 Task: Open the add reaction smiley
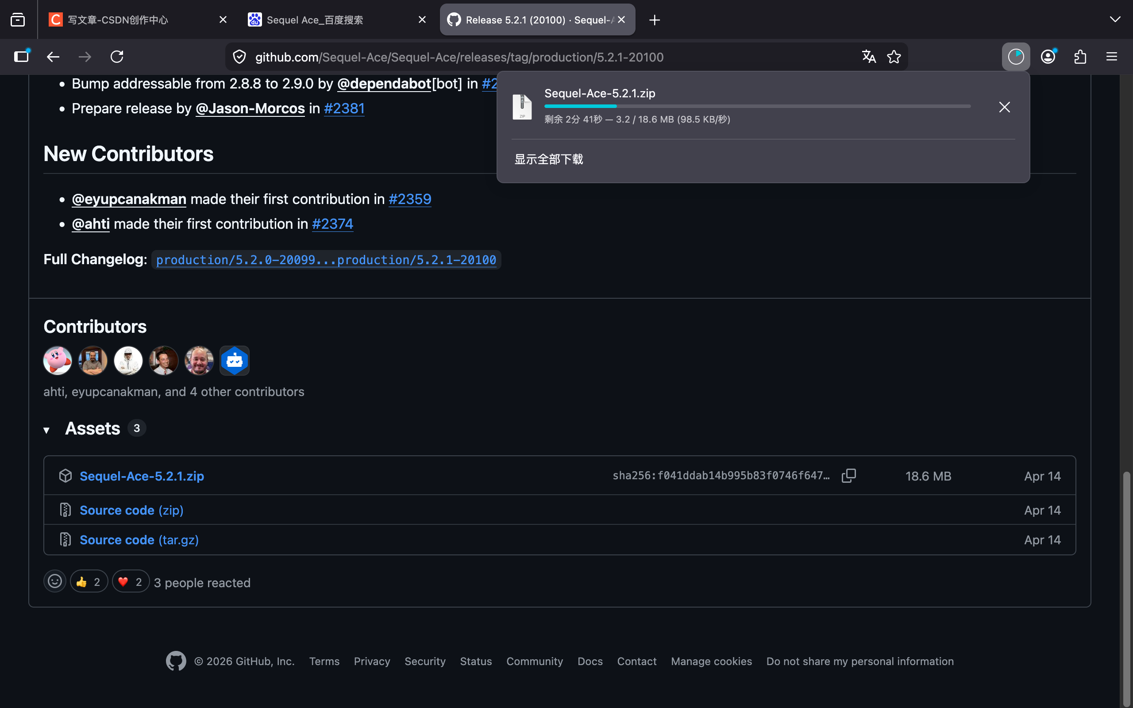click(x=55, y=581)
